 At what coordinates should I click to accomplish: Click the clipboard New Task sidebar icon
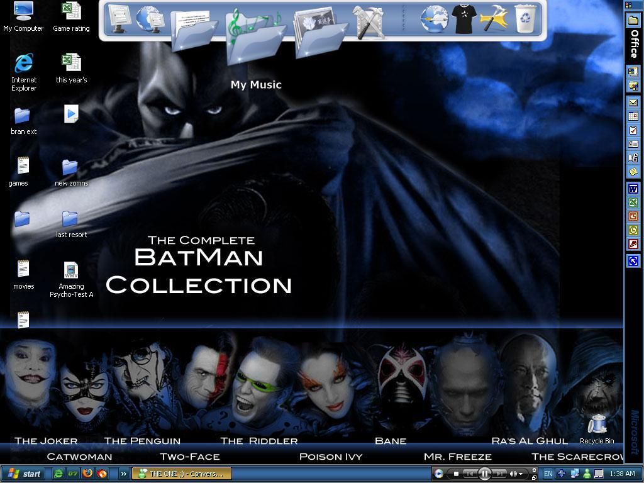(x=633, y=130)
